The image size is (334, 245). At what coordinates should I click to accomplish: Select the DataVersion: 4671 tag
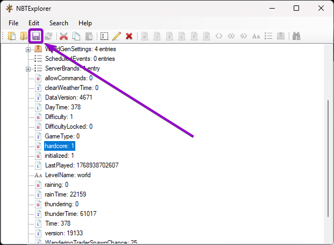coord(69,97)
